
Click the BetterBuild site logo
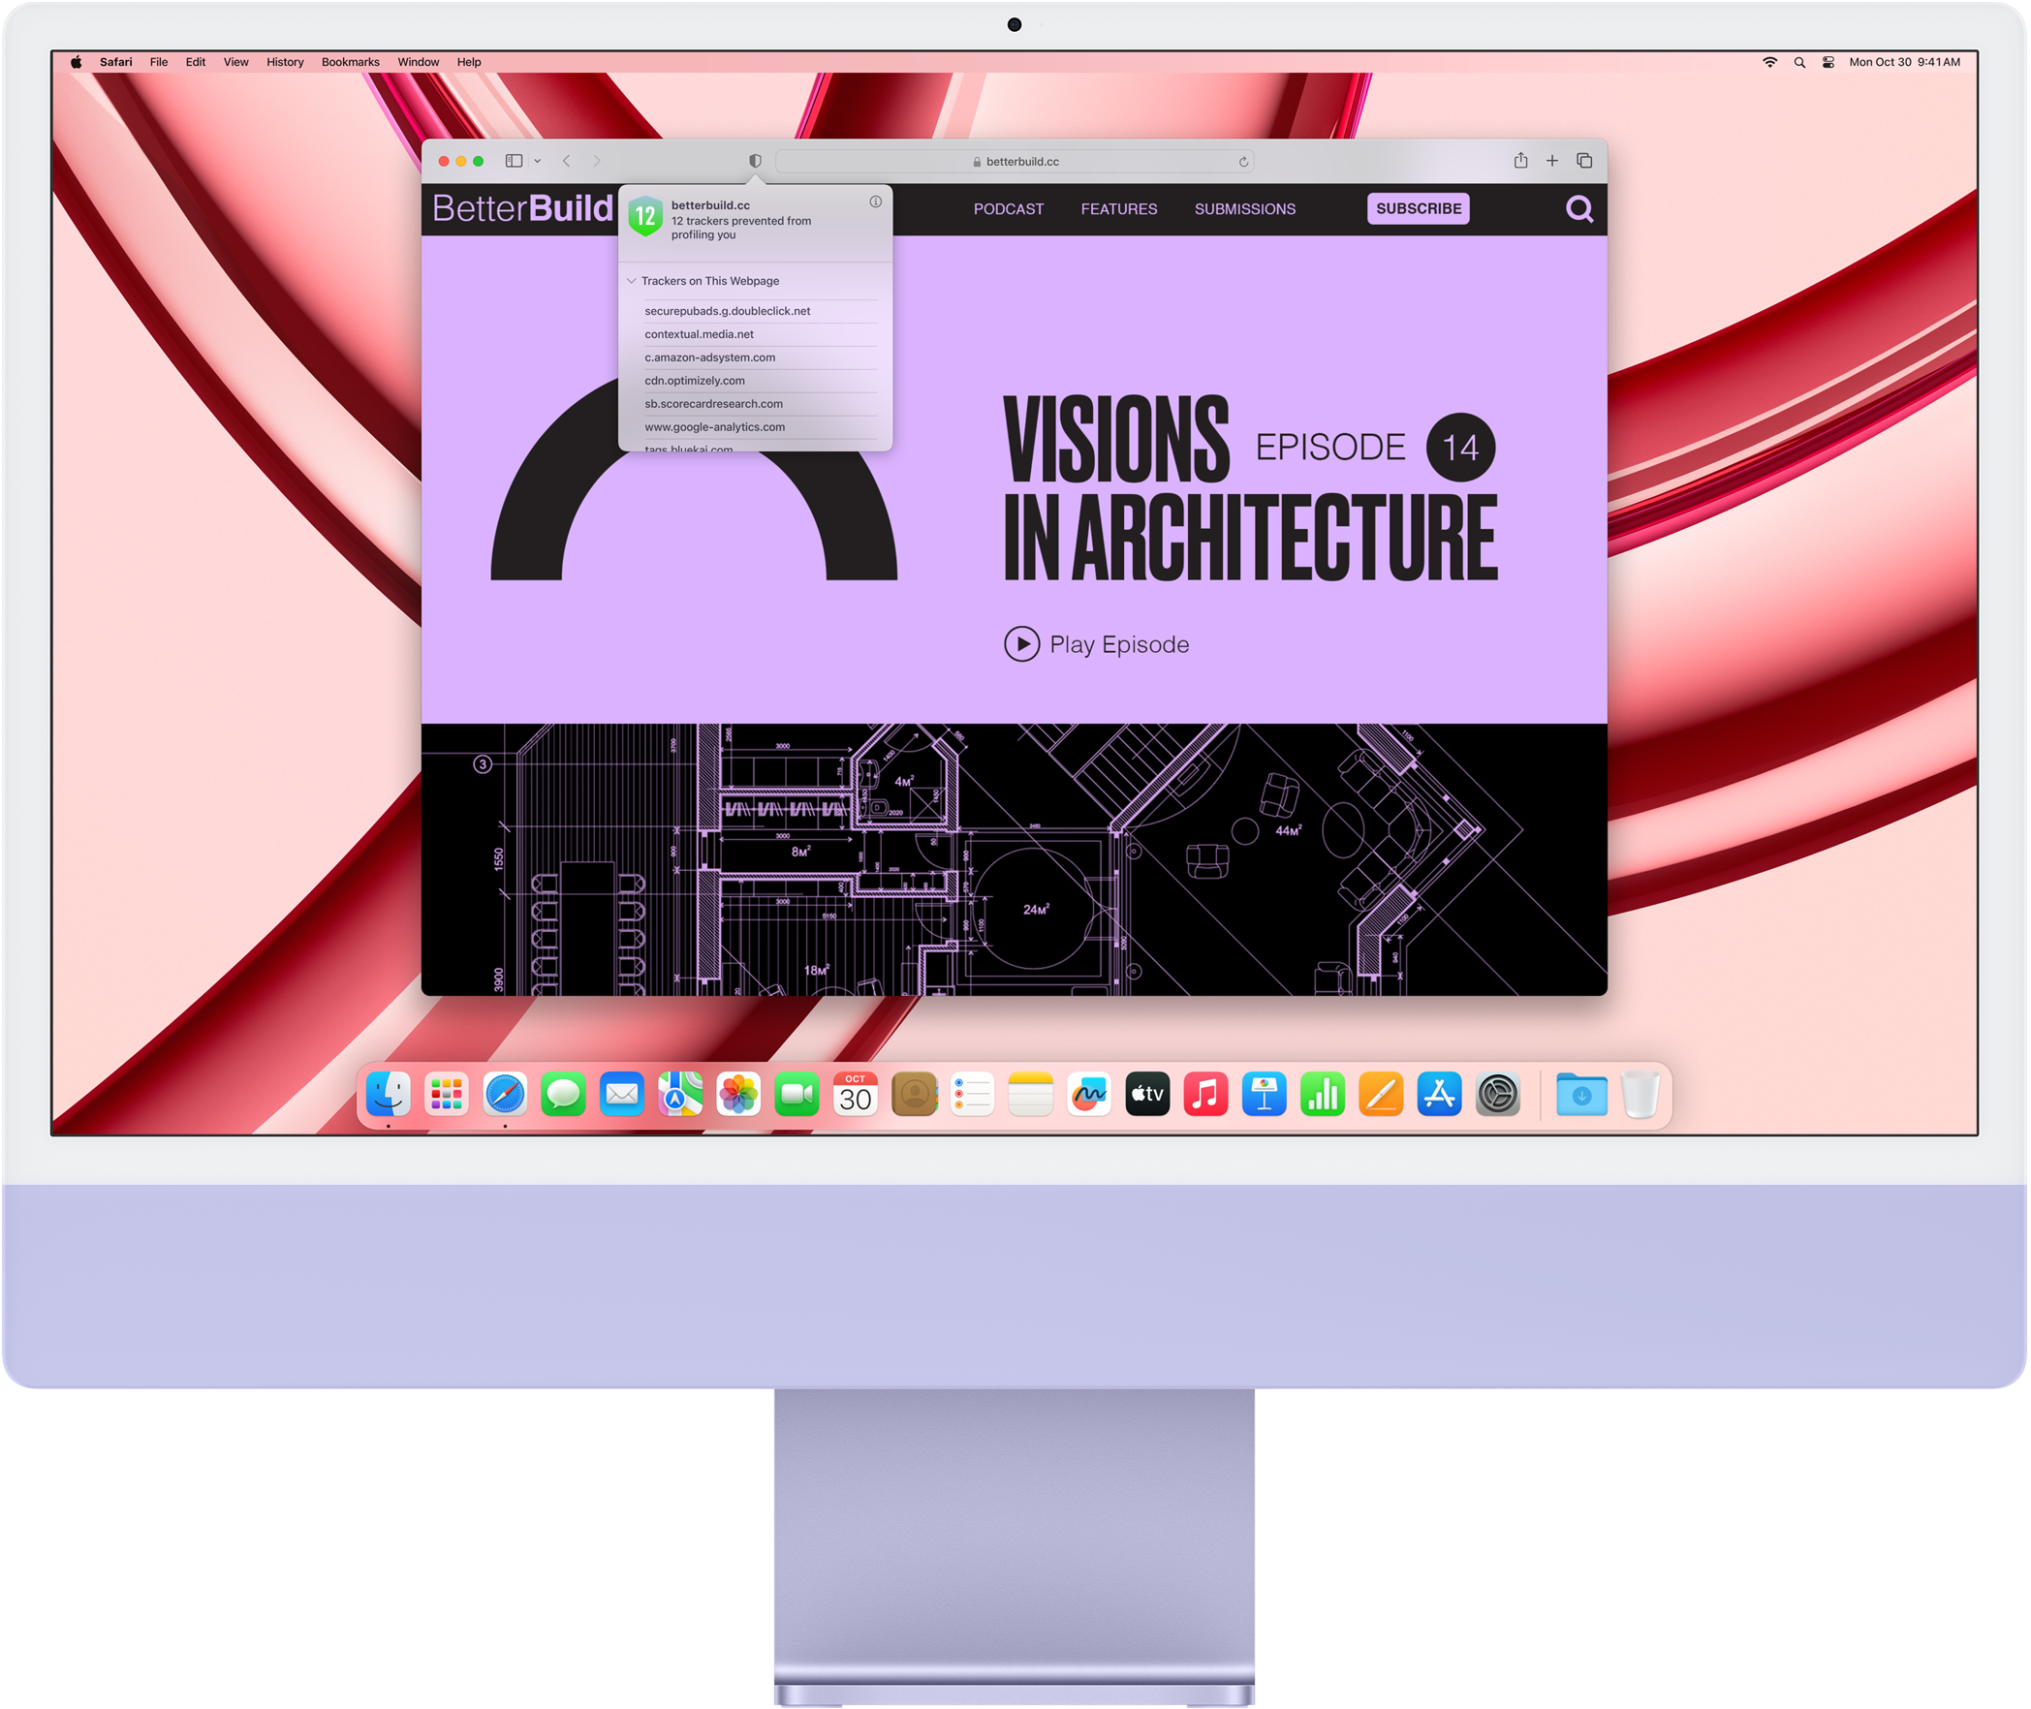point(523,208)
